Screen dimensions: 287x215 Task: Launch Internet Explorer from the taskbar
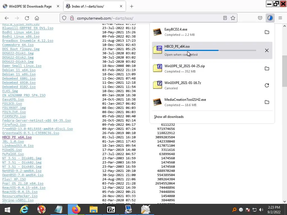[x=24, y=209]
